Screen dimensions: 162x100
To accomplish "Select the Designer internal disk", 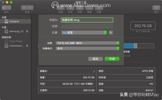I will click(15, 21).
